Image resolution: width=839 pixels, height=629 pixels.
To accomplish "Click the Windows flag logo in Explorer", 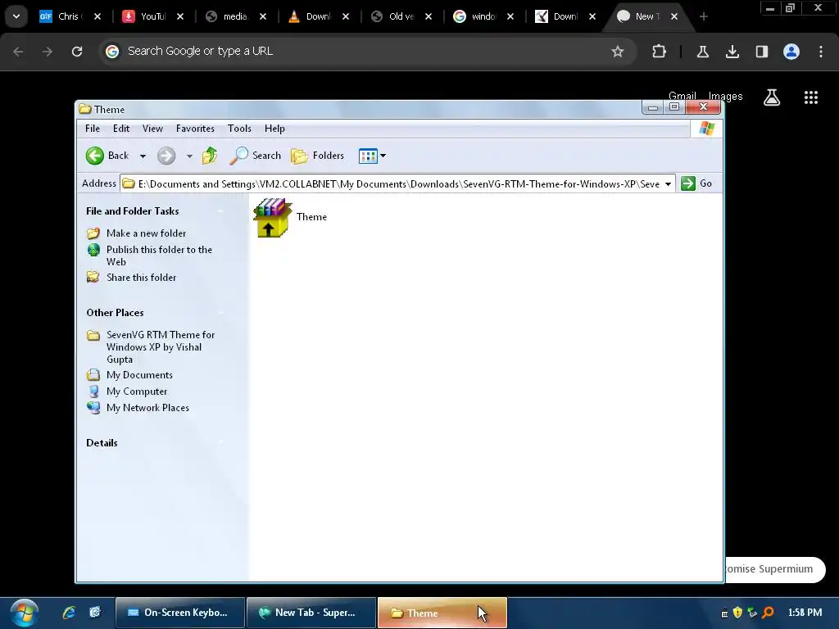I will coord(707,129).
